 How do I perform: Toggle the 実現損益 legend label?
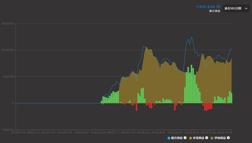click(198, 138)
